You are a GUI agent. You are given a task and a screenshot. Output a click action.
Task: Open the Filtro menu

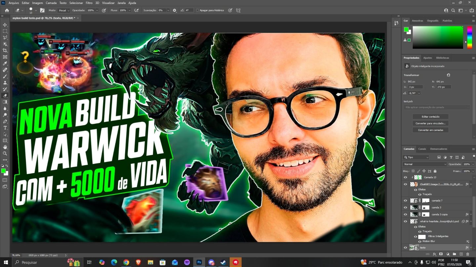coord(89,3)
